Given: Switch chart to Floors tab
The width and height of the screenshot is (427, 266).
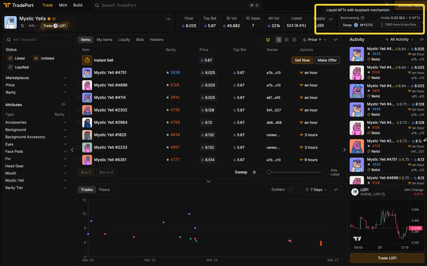Looking at the screenshot, I should pos(104,189).
